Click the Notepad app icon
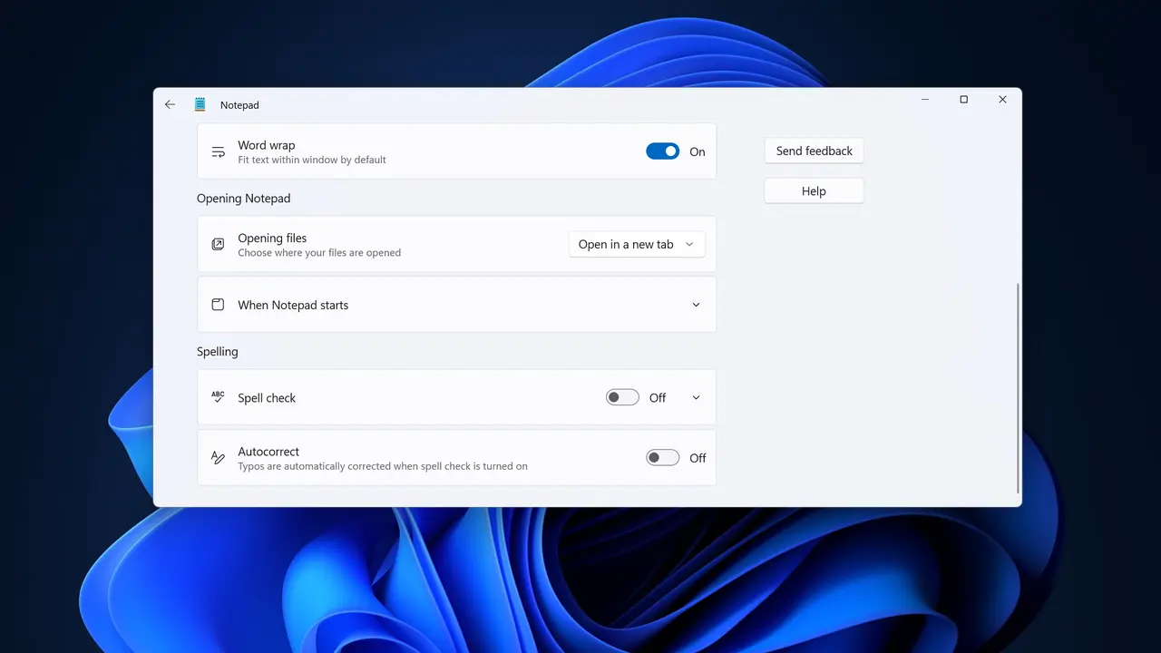The image size is (1161, 653). click(x=200, y=104)
